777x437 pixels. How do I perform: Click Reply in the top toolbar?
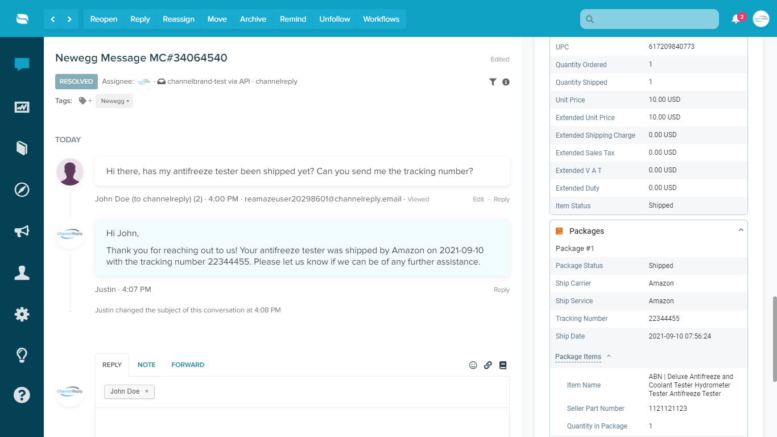tap(140, 19)
